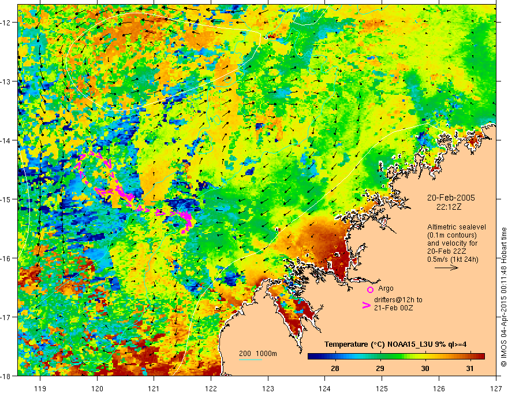Screen dimensions: 508x393
Task: Click the Temperature NOAA15_L3U title text
Action: (395, 344)
